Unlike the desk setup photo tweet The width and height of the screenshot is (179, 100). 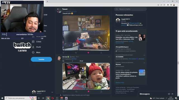tap(88, 52)
